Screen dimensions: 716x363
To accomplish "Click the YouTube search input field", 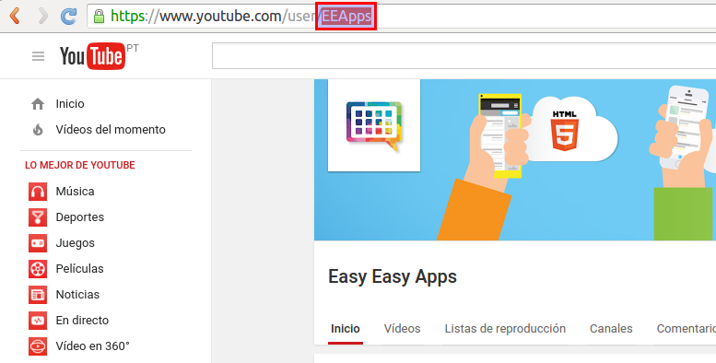I will pyautogui.click(x=464, y=56).
